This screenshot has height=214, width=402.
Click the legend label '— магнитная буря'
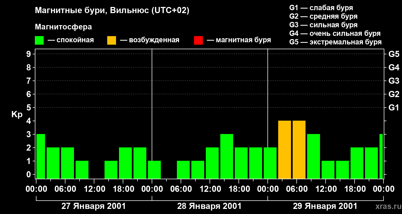[239, 40]
